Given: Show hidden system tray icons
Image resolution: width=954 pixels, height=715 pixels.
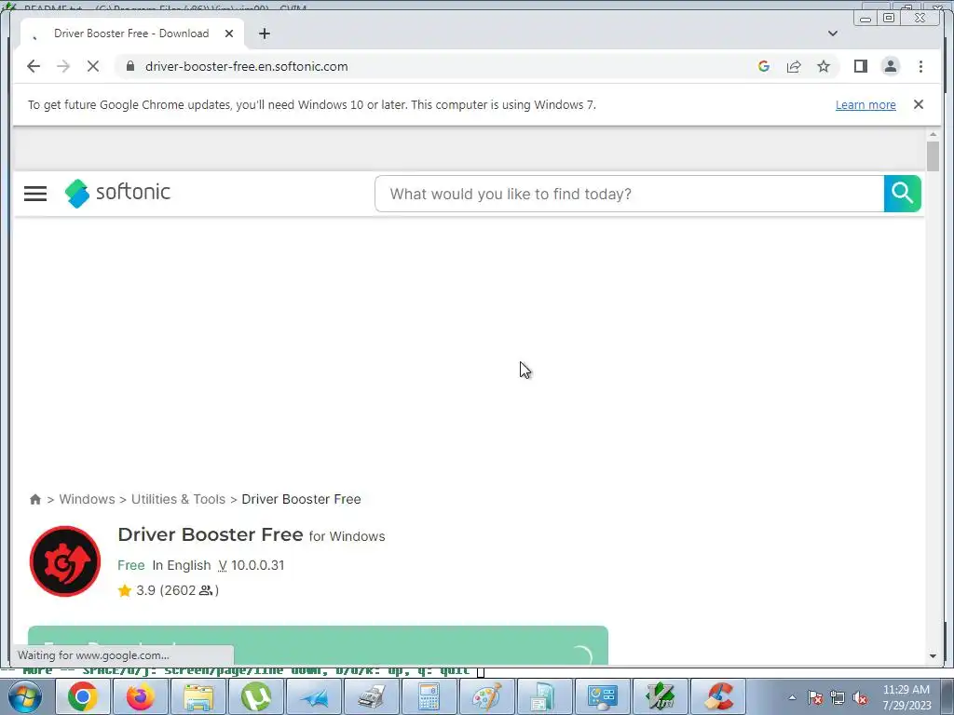Looking at the screenshot, I should coord(792,697).
